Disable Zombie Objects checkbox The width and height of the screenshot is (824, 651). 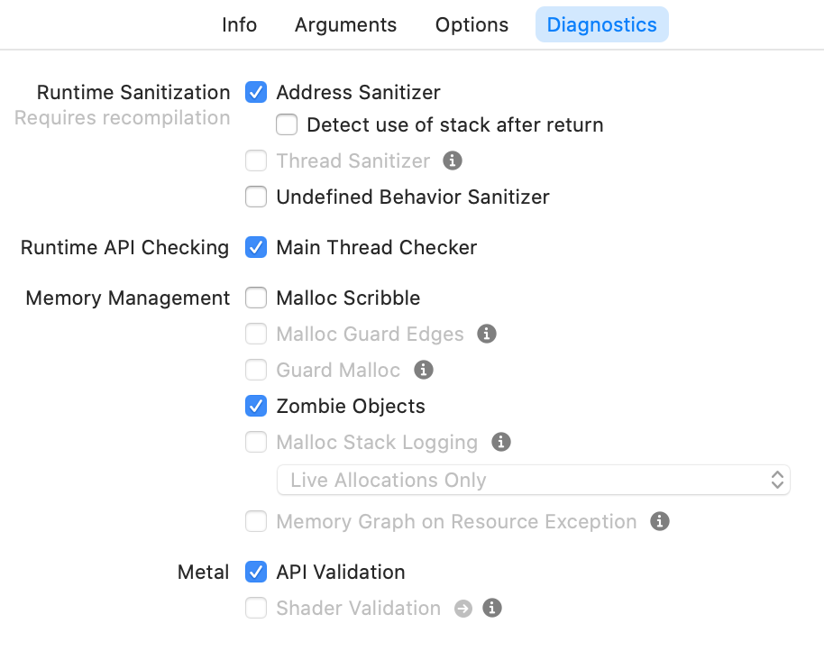[x=257, y=406]
